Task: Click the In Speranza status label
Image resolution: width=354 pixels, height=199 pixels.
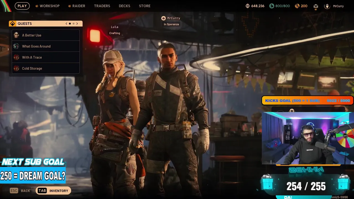Action: click(x=171, y=24)
